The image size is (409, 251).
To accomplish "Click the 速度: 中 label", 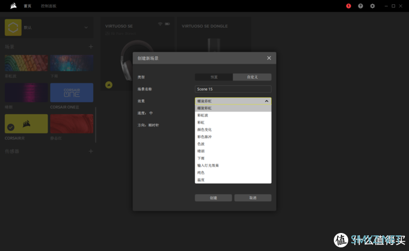I will pos(146,113).
